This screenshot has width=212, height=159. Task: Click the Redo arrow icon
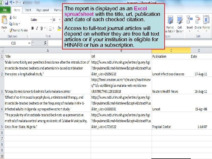(x=17, y=3)
